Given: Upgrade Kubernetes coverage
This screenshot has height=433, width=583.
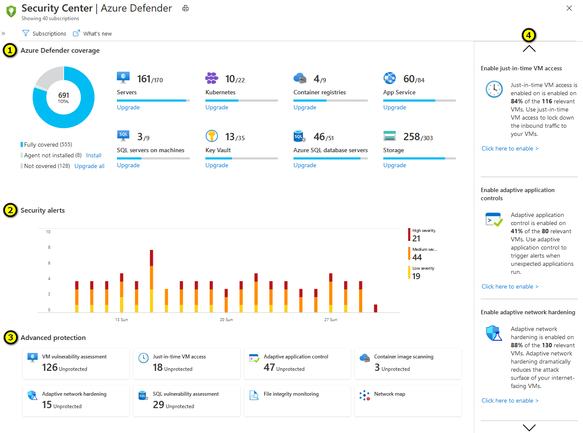Looking at the screenshot, I should (217, 107).
